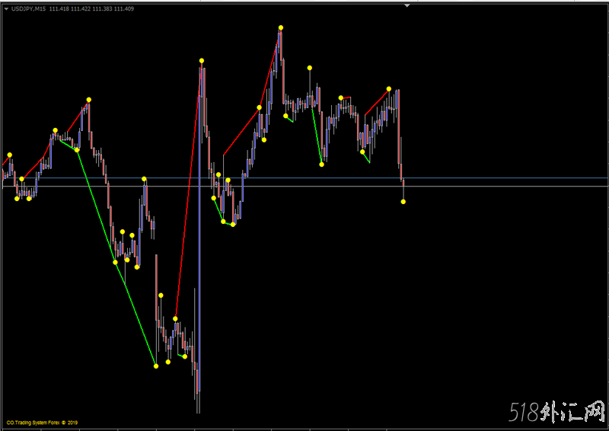Click the yellow dot at far-left swing high
Viewport: 609px width, 431px height.
click(x=10, y=155)
